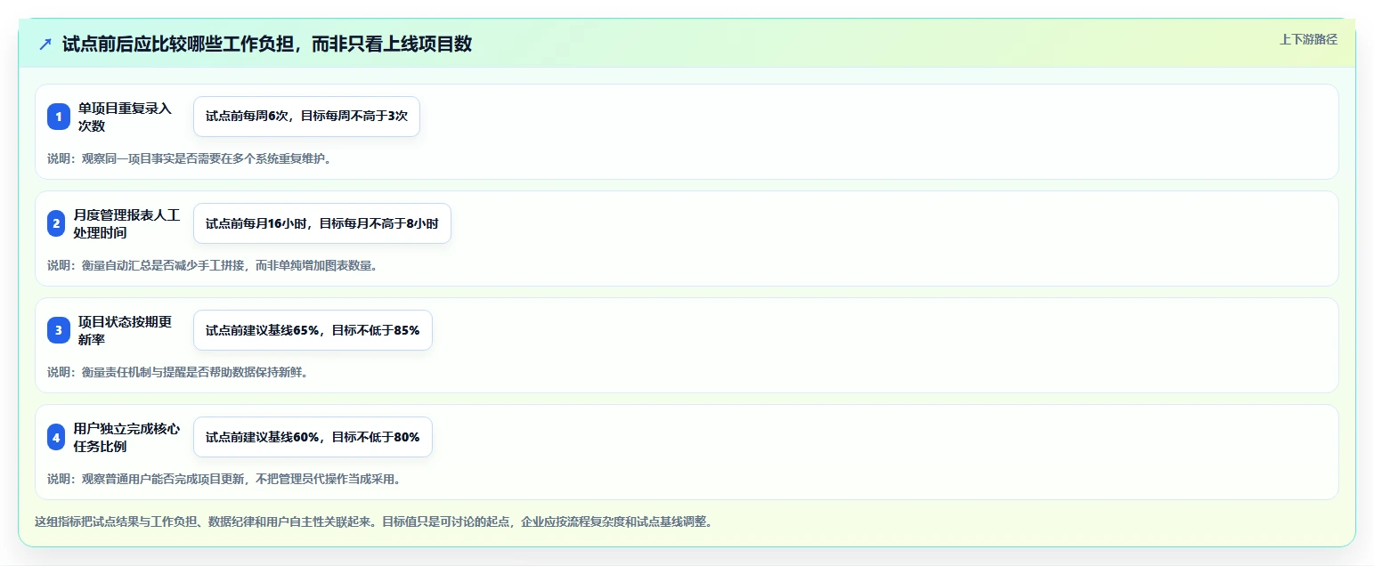Click the arrow icon beside the heading

(45, 44)
